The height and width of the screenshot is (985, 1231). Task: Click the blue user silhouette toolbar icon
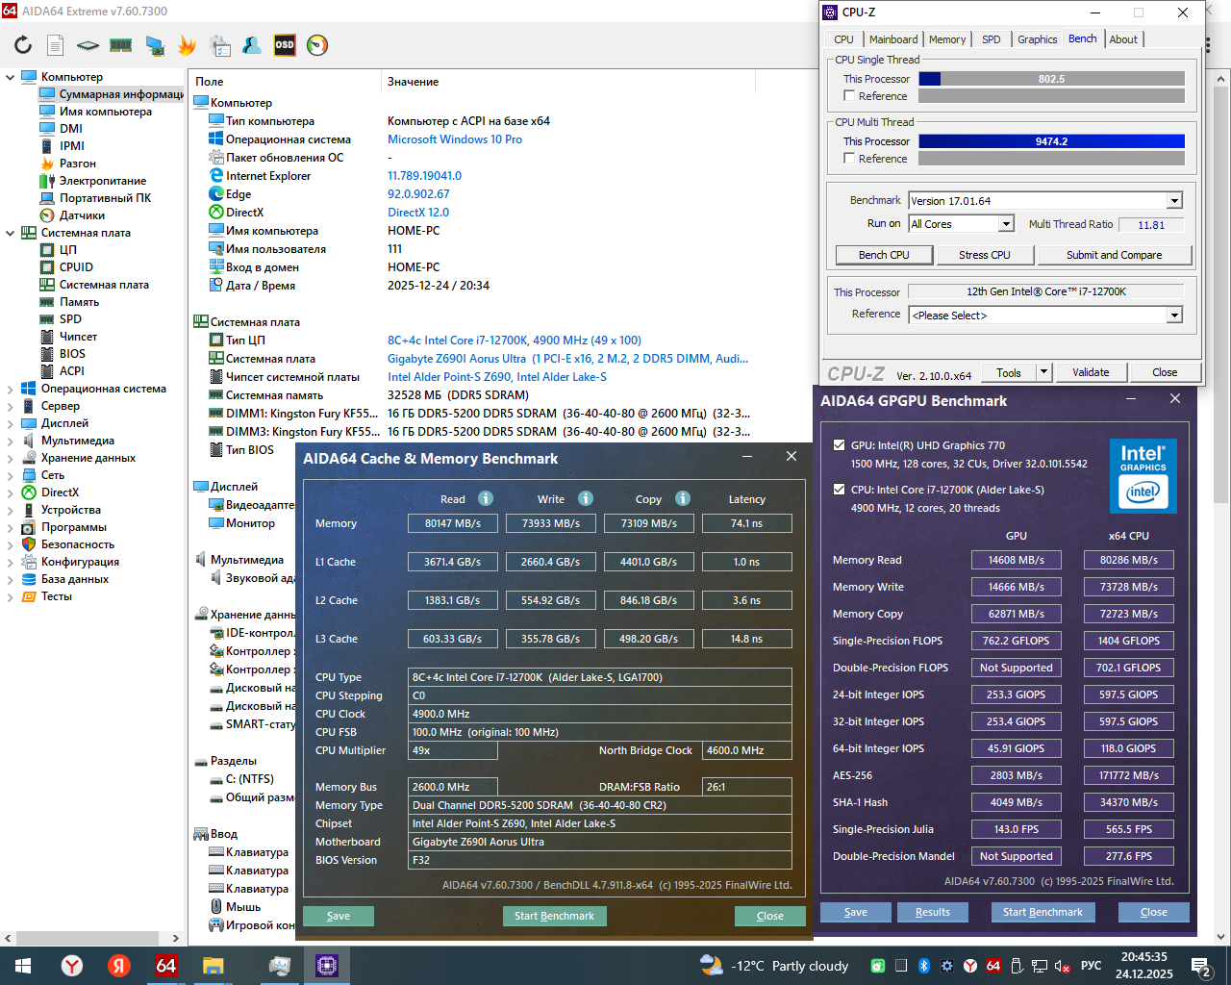(252, 45)
